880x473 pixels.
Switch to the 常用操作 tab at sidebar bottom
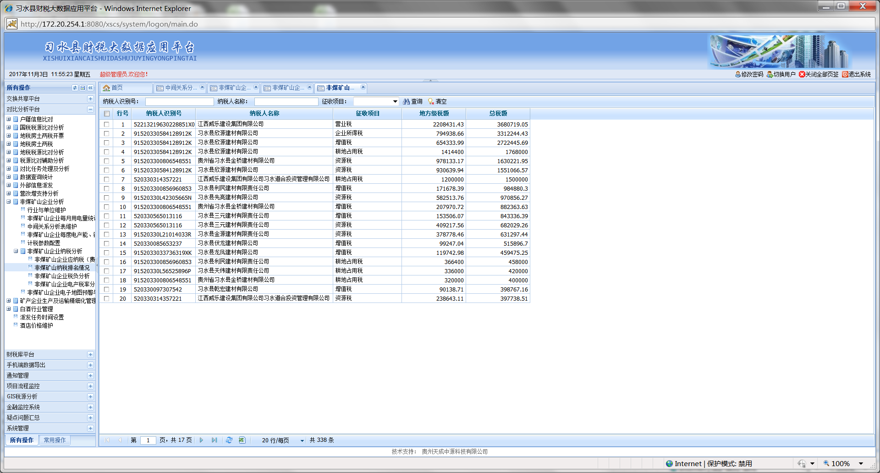pyautogui.click(x=55, y=440)
